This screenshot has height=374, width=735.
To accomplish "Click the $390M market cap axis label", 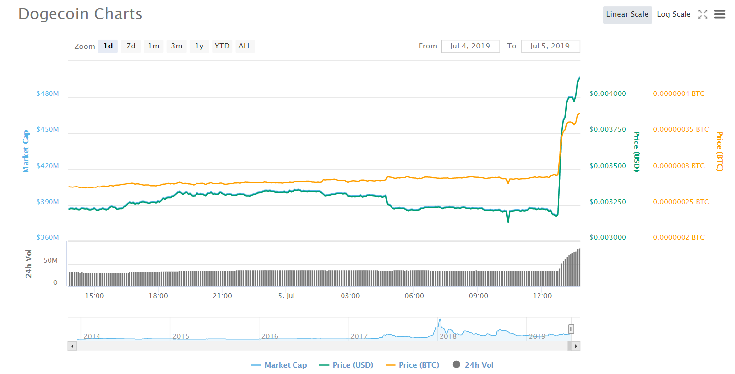I will coord(48,202).
